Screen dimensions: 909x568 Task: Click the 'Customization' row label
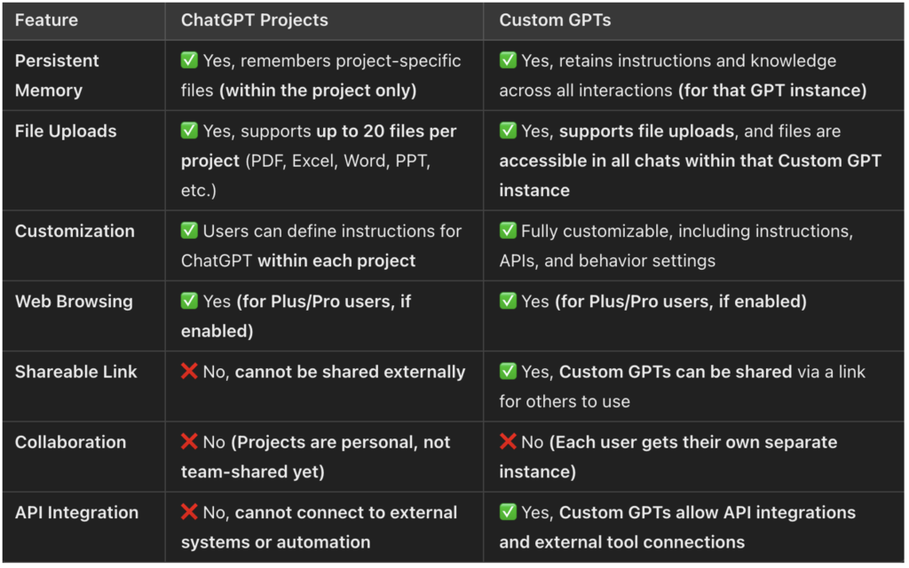(x=75, y=231)
